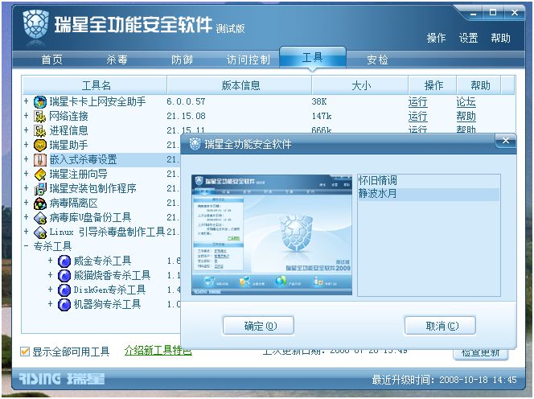Click the 嵌入式杀毒设置 icon
Image resolution: width=534 pixels, height=399 pixels.
[x=40, y=160]
